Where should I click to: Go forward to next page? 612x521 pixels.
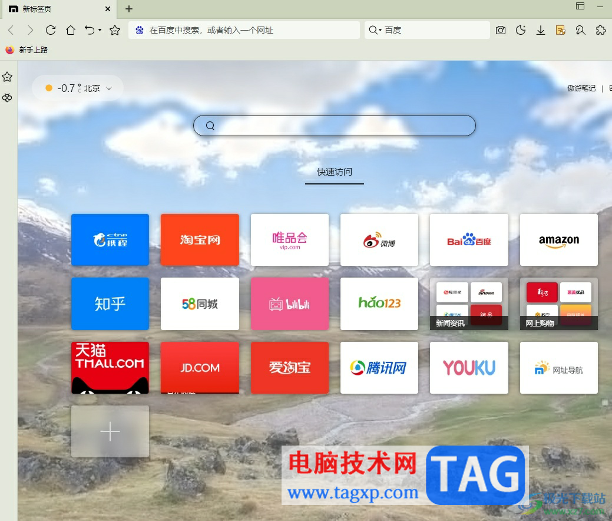point(30,30)
